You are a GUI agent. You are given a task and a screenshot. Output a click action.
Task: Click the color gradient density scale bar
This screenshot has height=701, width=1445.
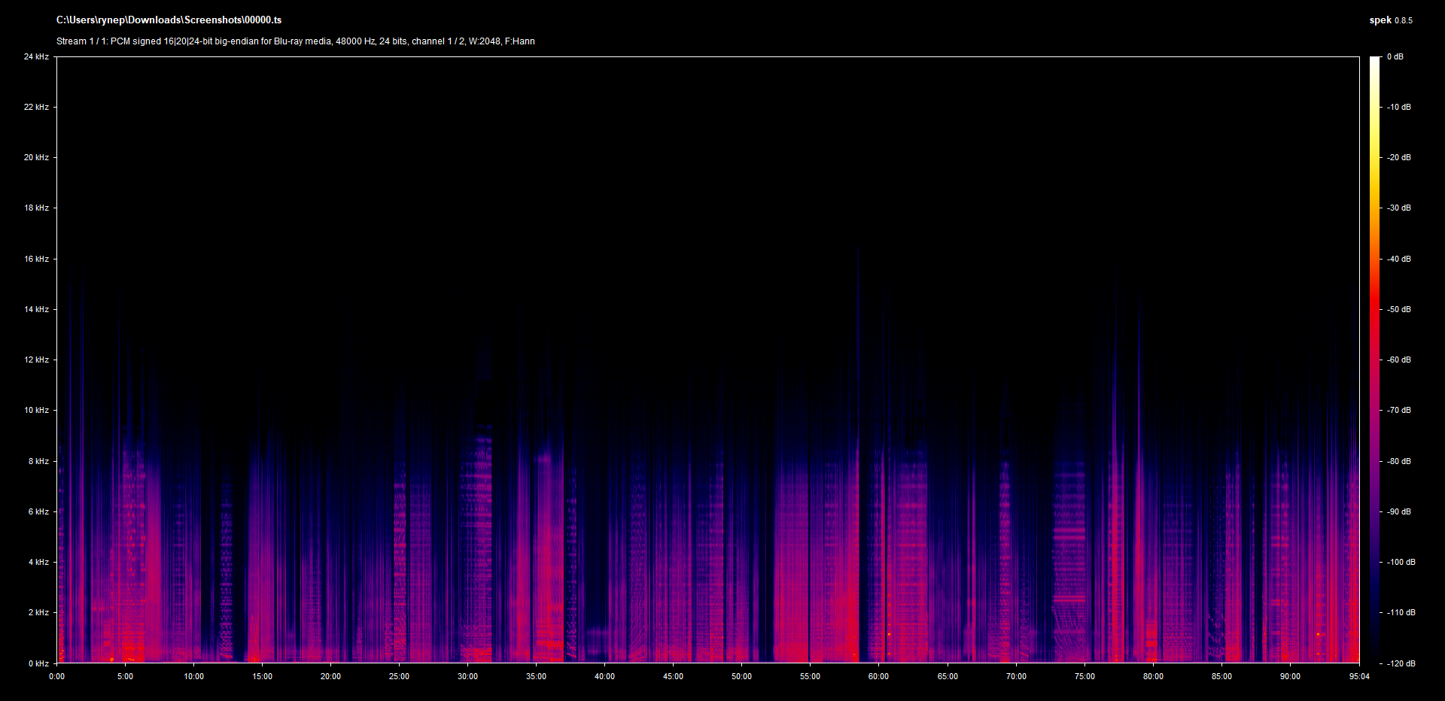tap(1374, 360)
